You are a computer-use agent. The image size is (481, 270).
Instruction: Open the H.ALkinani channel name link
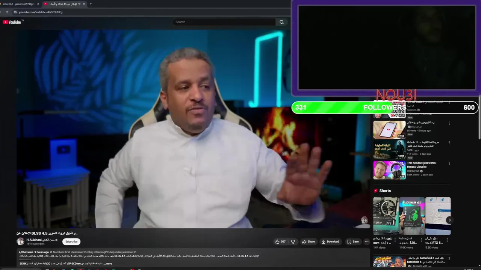coord(41,240)
